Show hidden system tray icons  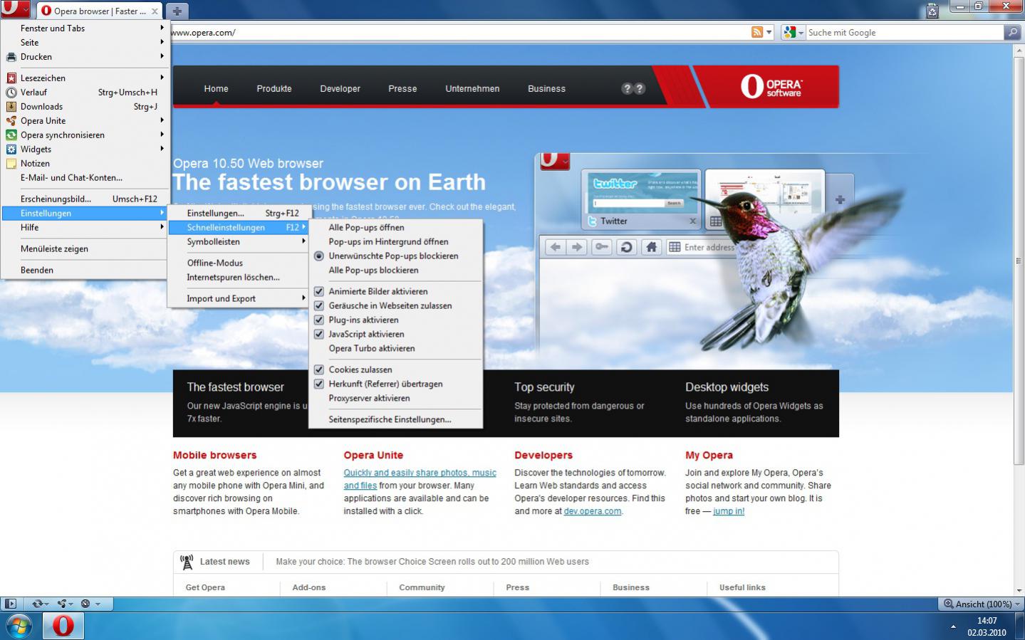coord(953,626)
